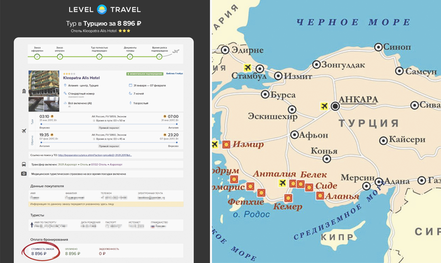This screenshot has width=441, height=263.
Task: Click the Kemer resort sun marker
Action: [288, 198]
